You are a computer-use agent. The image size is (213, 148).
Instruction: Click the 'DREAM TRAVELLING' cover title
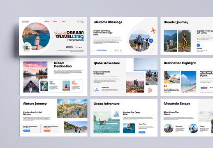[69, 35]
